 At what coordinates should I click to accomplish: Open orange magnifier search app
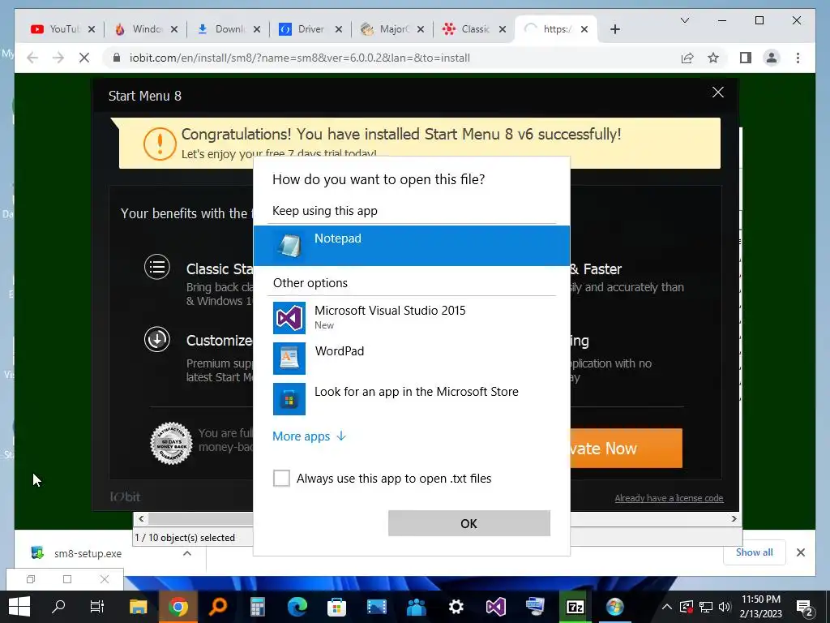coord(217,607)
